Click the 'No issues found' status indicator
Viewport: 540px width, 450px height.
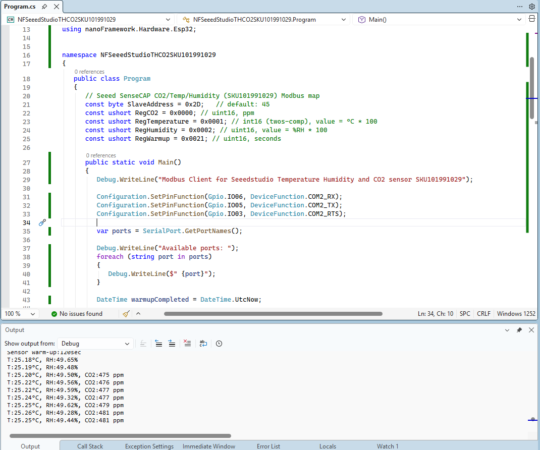[x=76, y=314]
